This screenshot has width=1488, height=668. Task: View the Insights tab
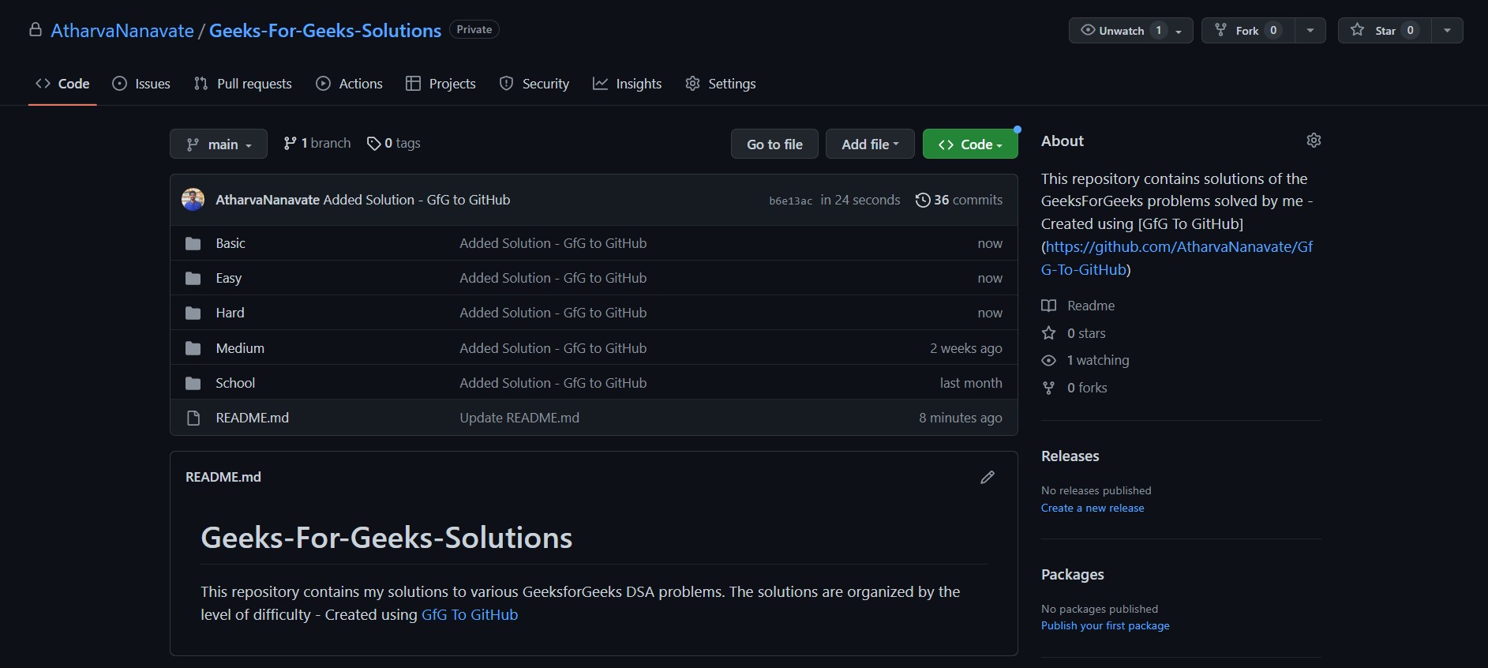click(628, 84)
